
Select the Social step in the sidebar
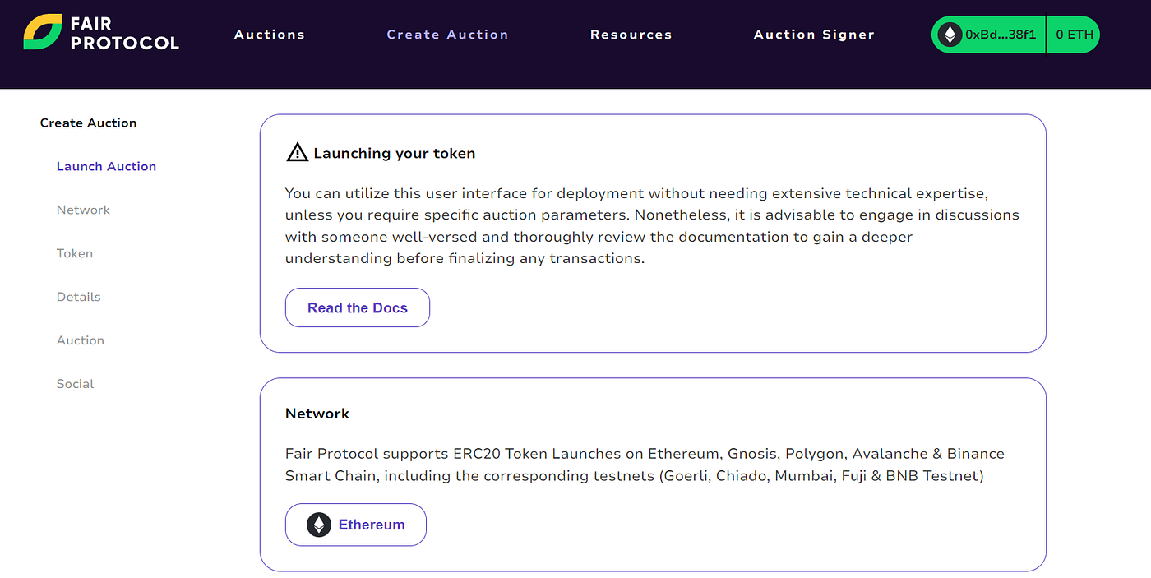pos(75,383)
